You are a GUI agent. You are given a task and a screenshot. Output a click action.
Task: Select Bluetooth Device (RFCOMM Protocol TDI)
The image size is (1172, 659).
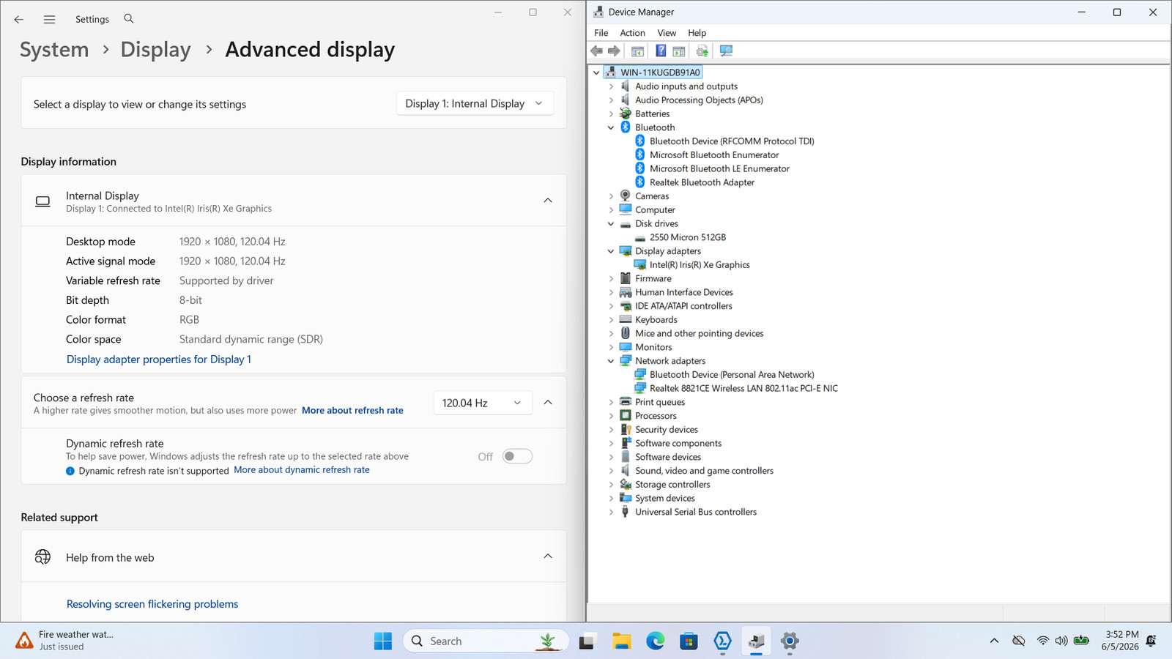[732, 141]
